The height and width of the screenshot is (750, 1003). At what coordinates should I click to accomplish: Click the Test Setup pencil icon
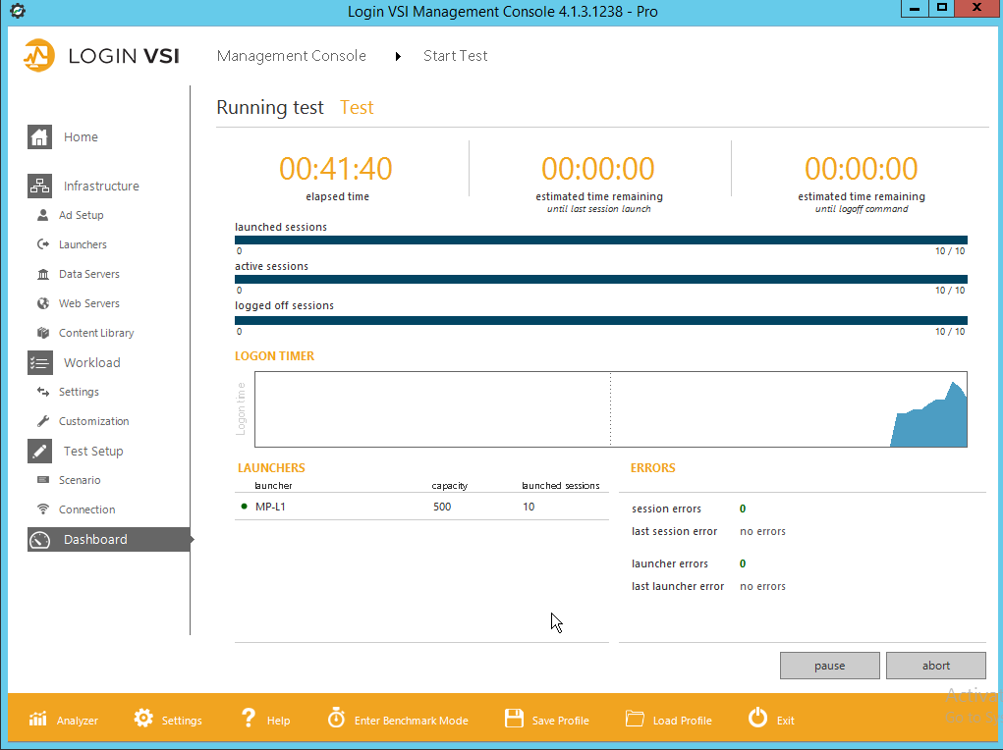tap(39, 451)
